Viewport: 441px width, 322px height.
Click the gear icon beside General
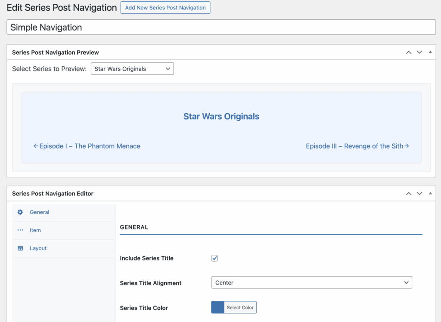click(20, 212)
